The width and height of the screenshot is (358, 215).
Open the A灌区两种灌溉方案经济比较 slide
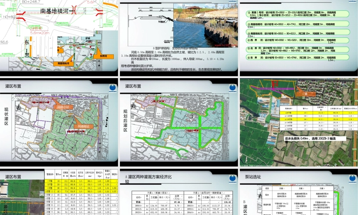click(x=179, y=192)
